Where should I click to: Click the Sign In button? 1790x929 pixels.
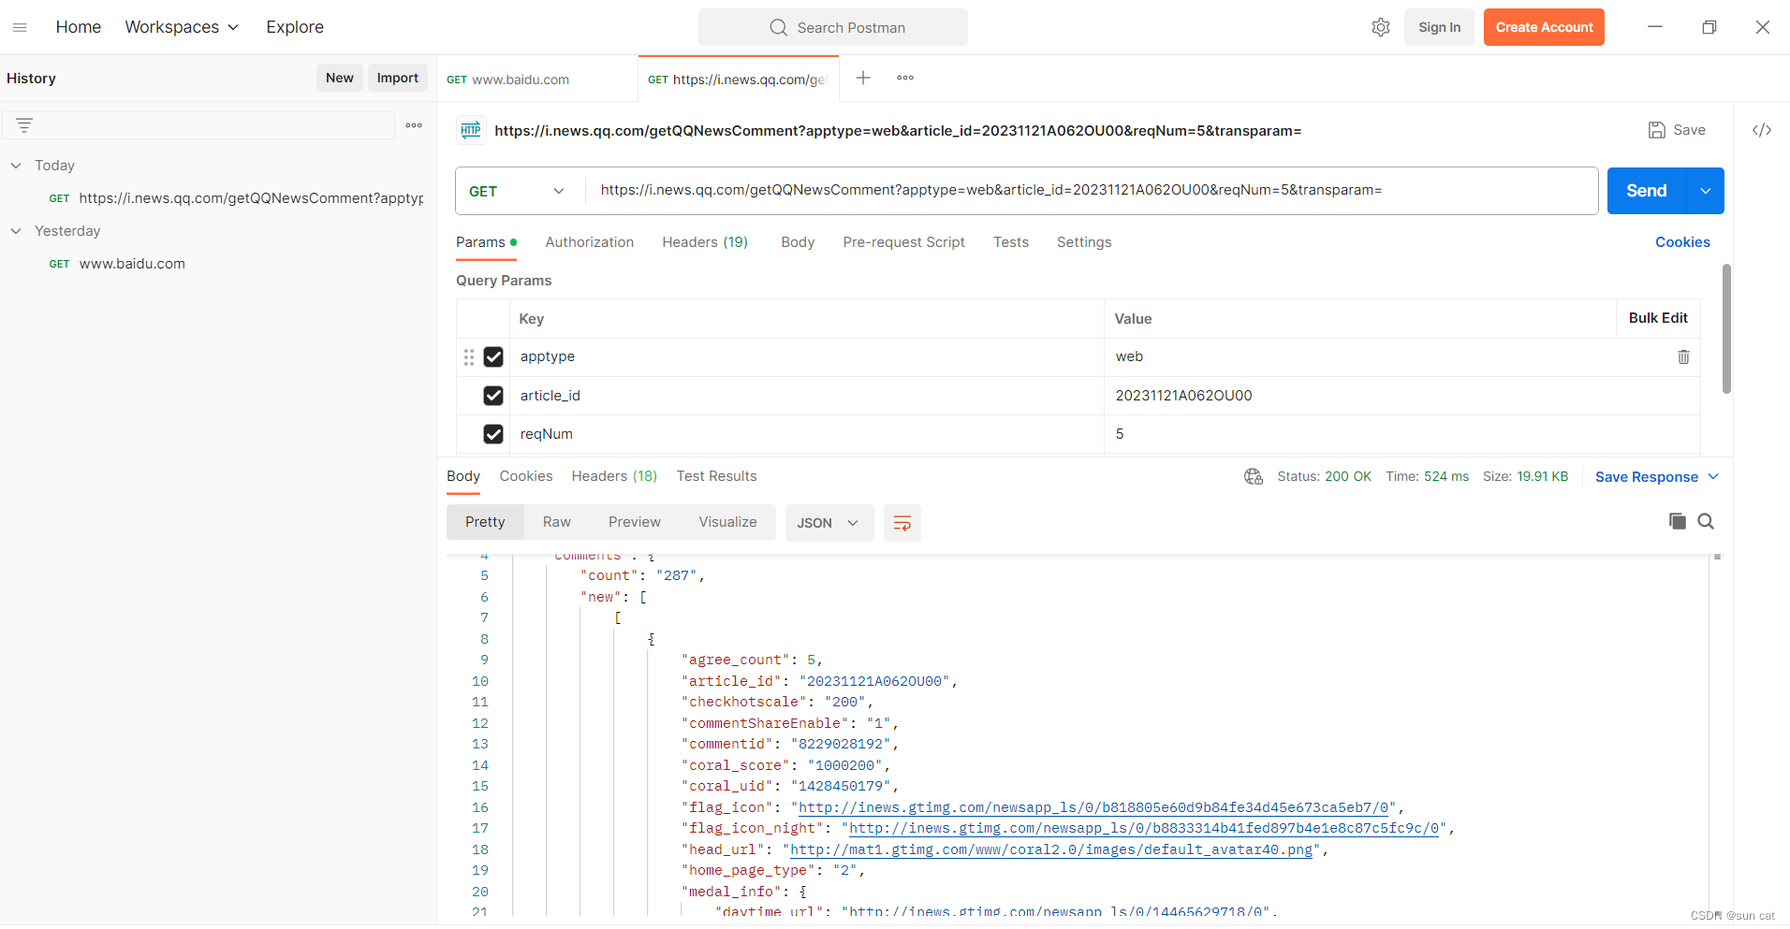point(1439,27)
